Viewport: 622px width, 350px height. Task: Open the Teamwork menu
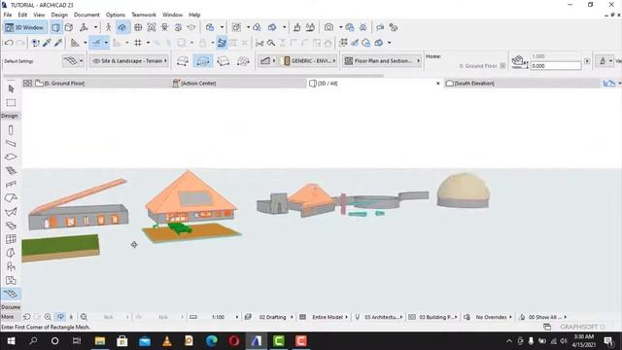144,15
